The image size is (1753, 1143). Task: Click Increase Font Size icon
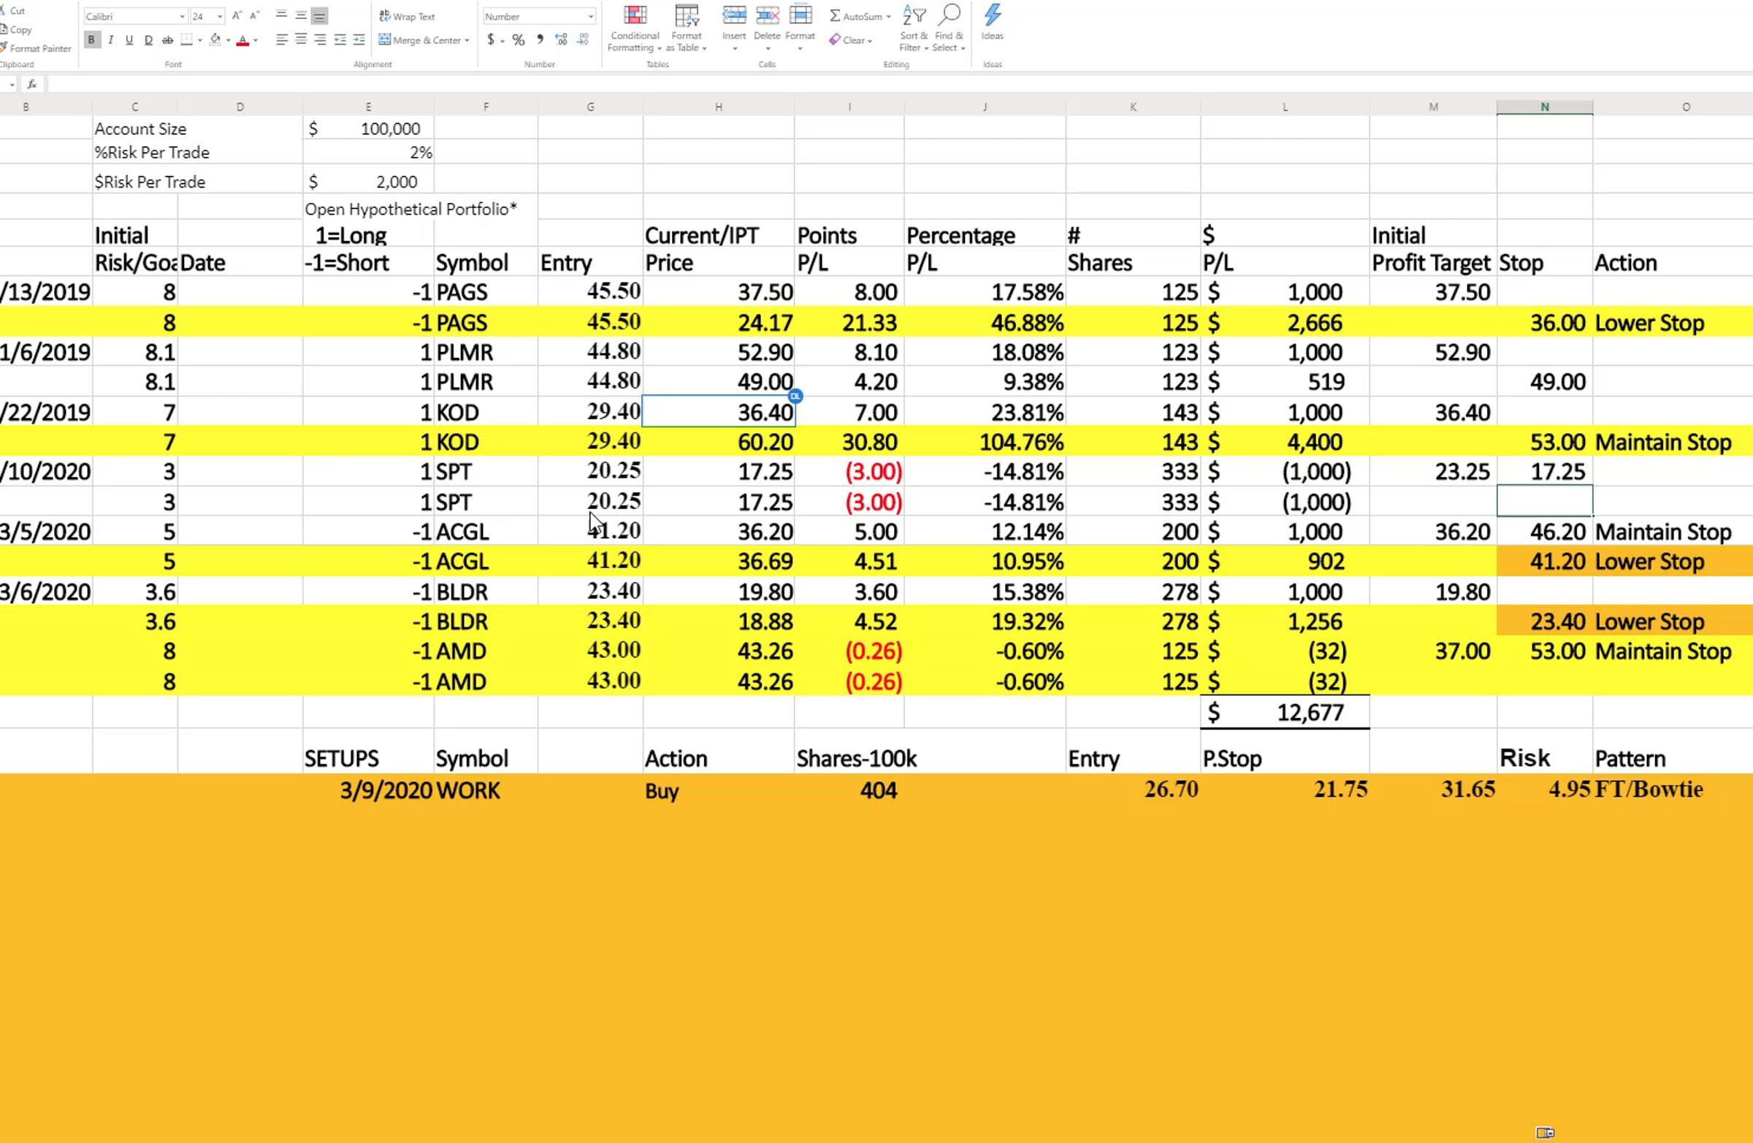coord(237,15)
